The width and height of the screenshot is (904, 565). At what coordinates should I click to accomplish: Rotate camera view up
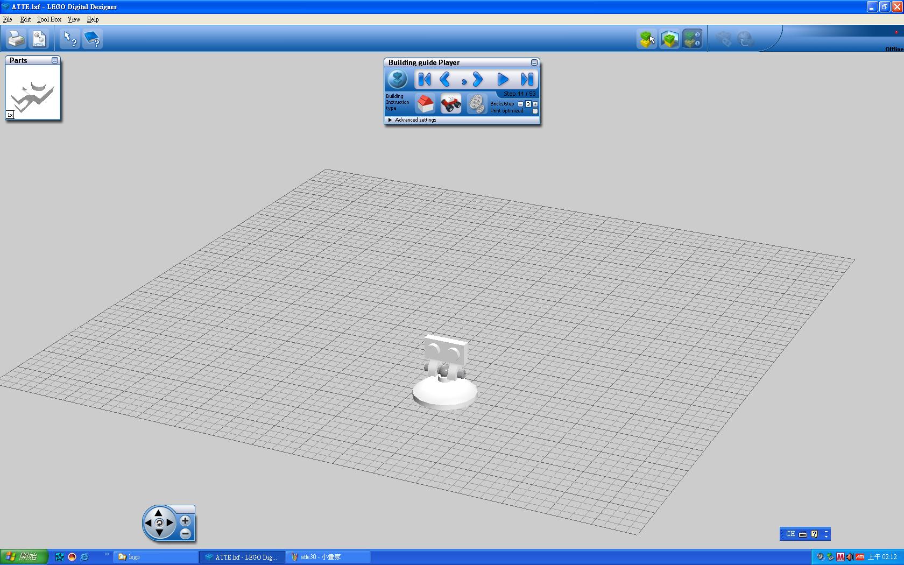point(159,513)
